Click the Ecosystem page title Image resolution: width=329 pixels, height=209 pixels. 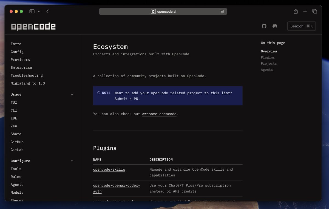pyautogui.click(x=110, y=47)
